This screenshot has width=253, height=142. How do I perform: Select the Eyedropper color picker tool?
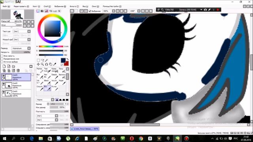[x=55, y=64]
